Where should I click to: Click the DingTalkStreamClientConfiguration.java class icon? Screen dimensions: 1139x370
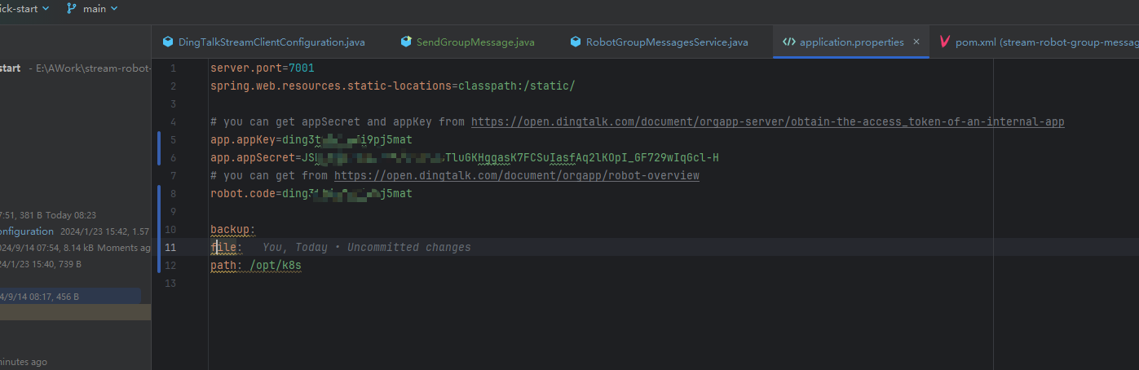[168, 42]
